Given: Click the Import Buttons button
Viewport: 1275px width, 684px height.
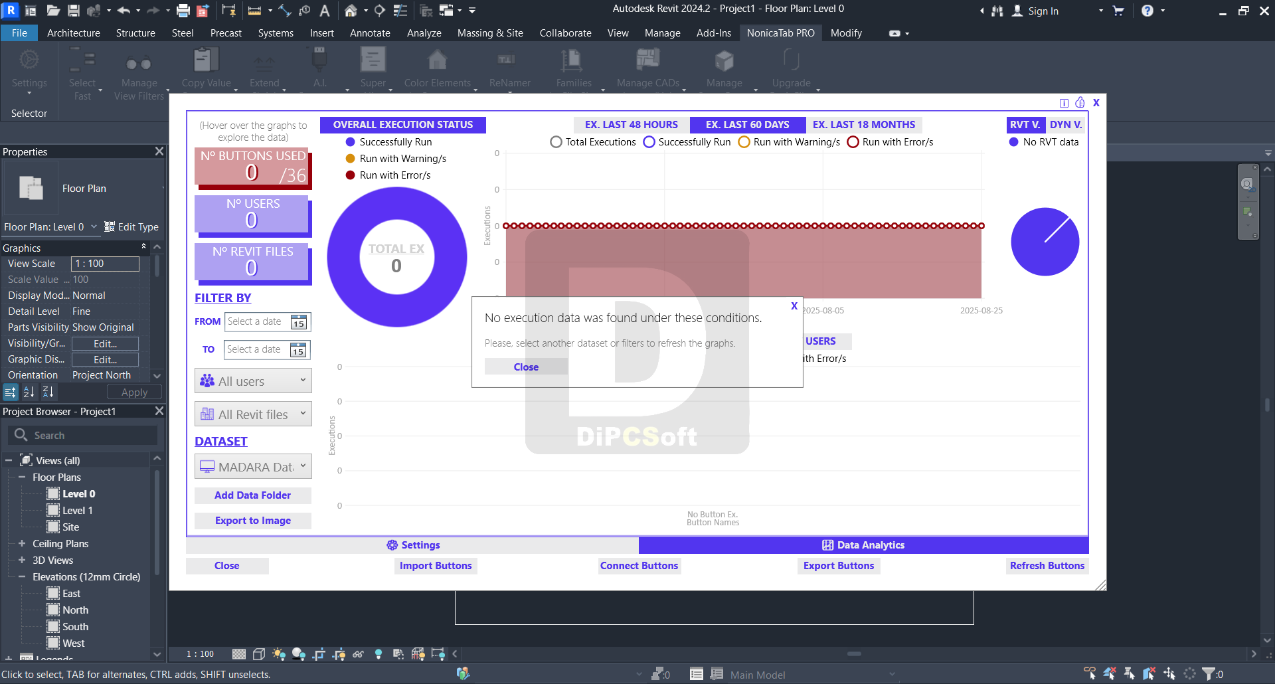Looking at the screenshot, I should [436, 566].
